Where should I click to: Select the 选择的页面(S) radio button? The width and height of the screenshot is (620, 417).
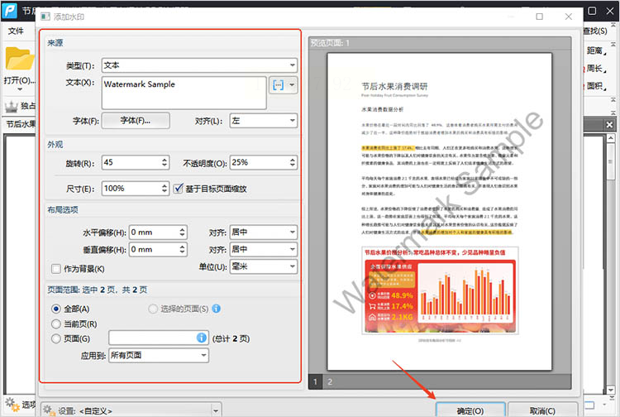tap(153, 309)
